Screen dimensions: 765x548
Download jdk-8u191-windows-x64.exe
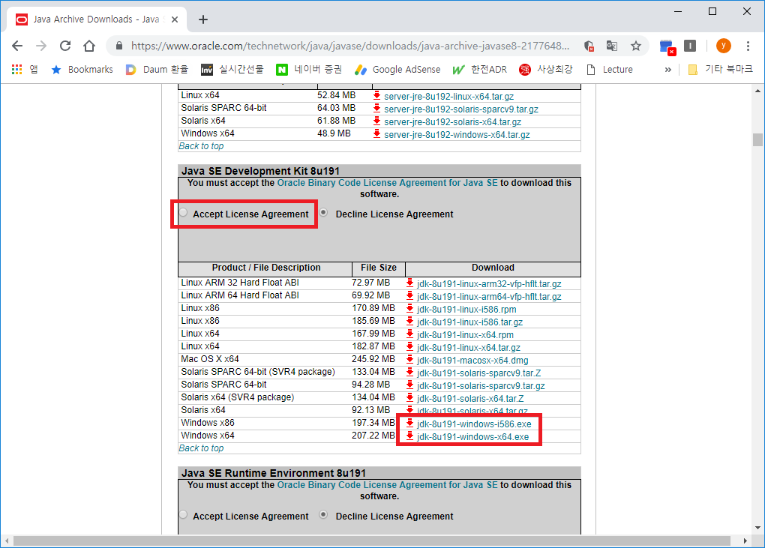coord(472,436)
